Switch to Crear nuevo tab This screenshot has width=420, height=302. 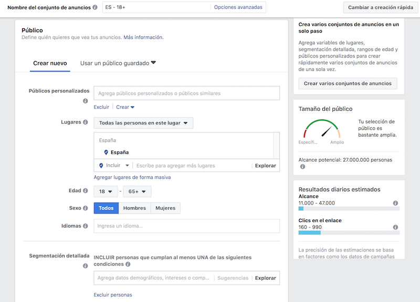[x=50, y=63]
